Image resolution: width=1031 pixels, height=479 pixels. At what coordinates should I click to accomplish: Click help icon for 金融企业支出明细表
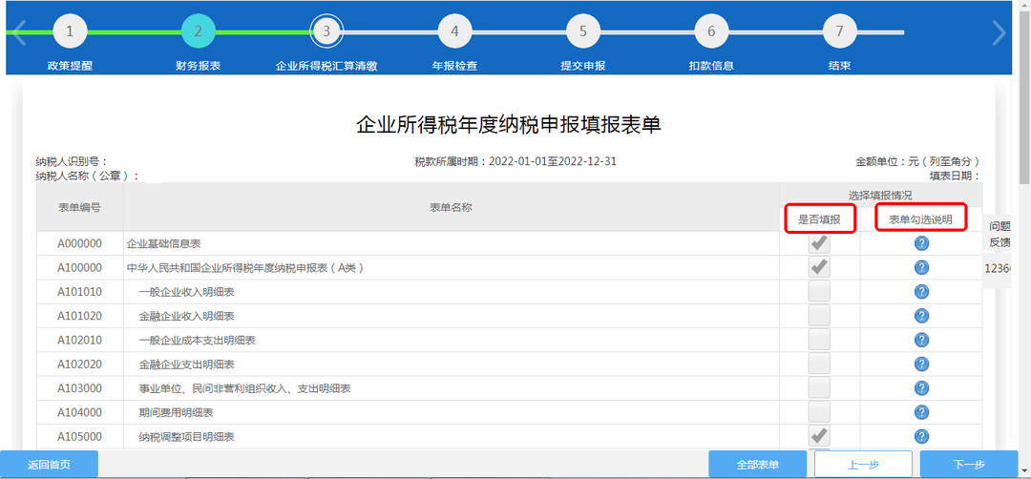pos(921,364)
